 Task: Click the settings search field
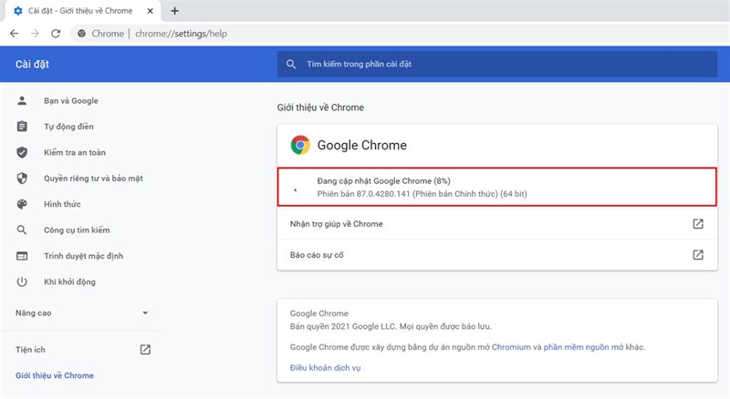coord(497,64)
